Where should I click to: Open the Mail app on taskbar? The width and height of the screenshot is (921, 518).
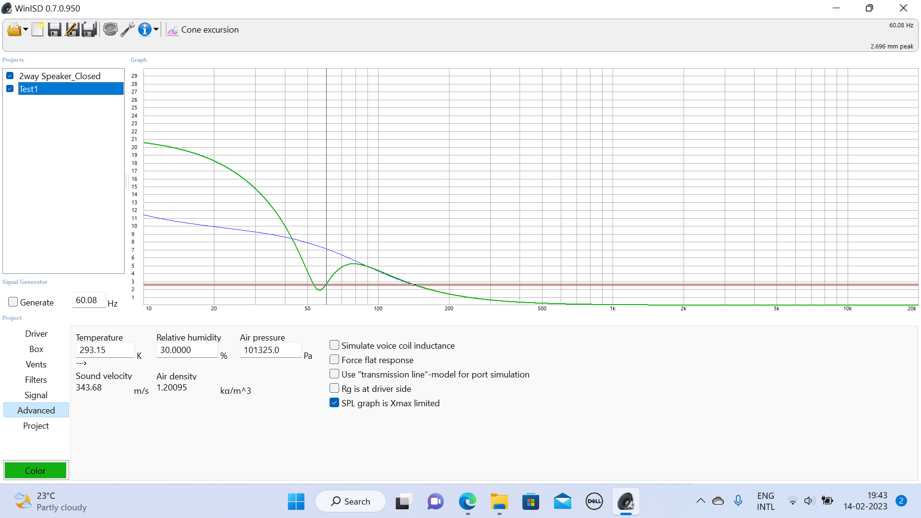[563, 502]
